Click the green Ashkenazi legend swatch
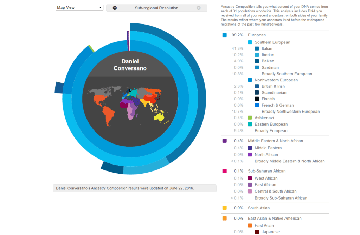 [x=250, y=118]
